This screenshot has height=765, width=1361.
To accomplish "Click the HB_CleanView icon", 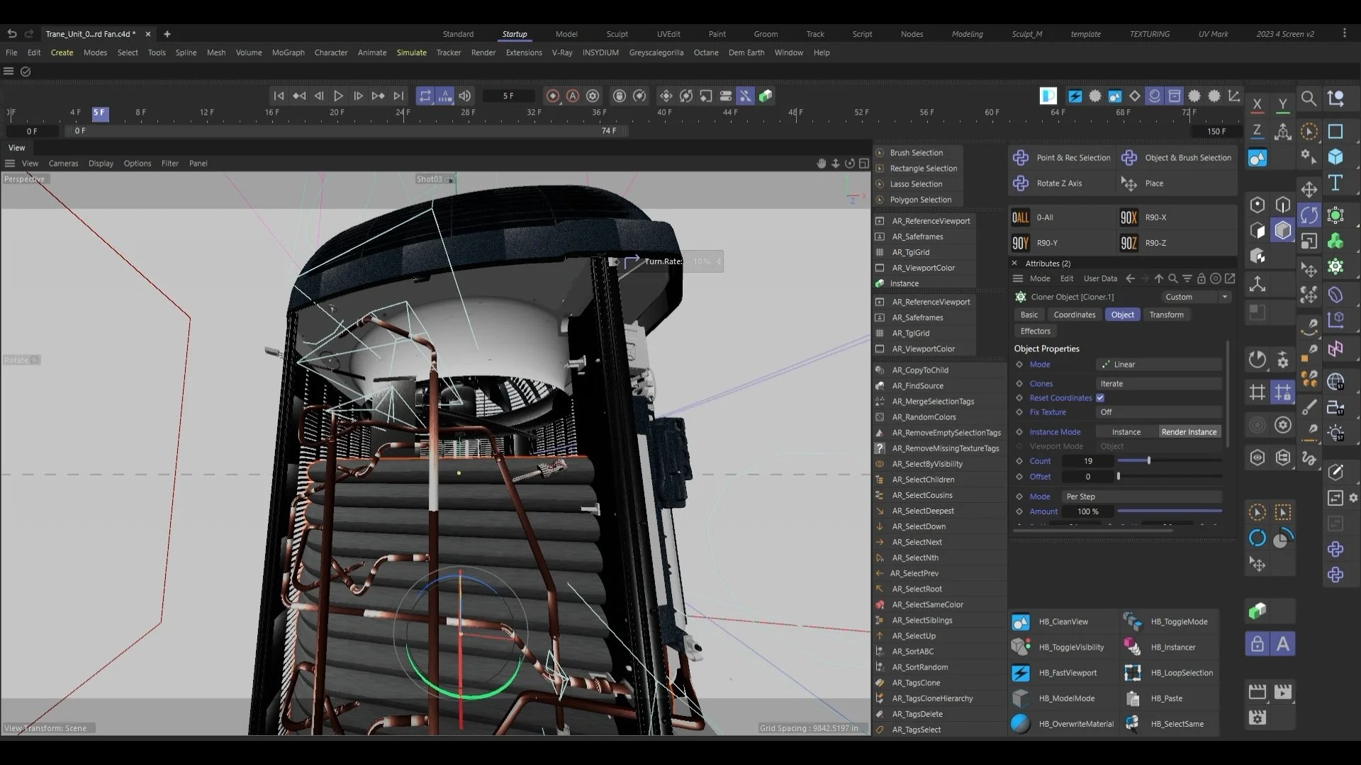I will (x=1021, y=622).
